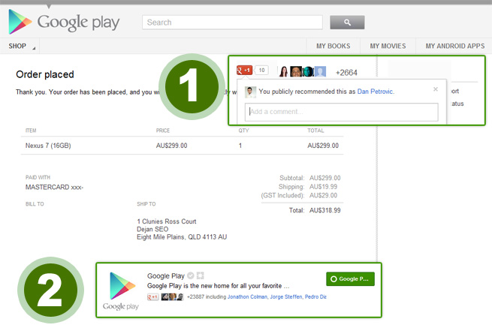Click the AU$299.00 price cell
The width and height of the screenshot is (492, 334).
pyautogui.click(x=171, y=146)
